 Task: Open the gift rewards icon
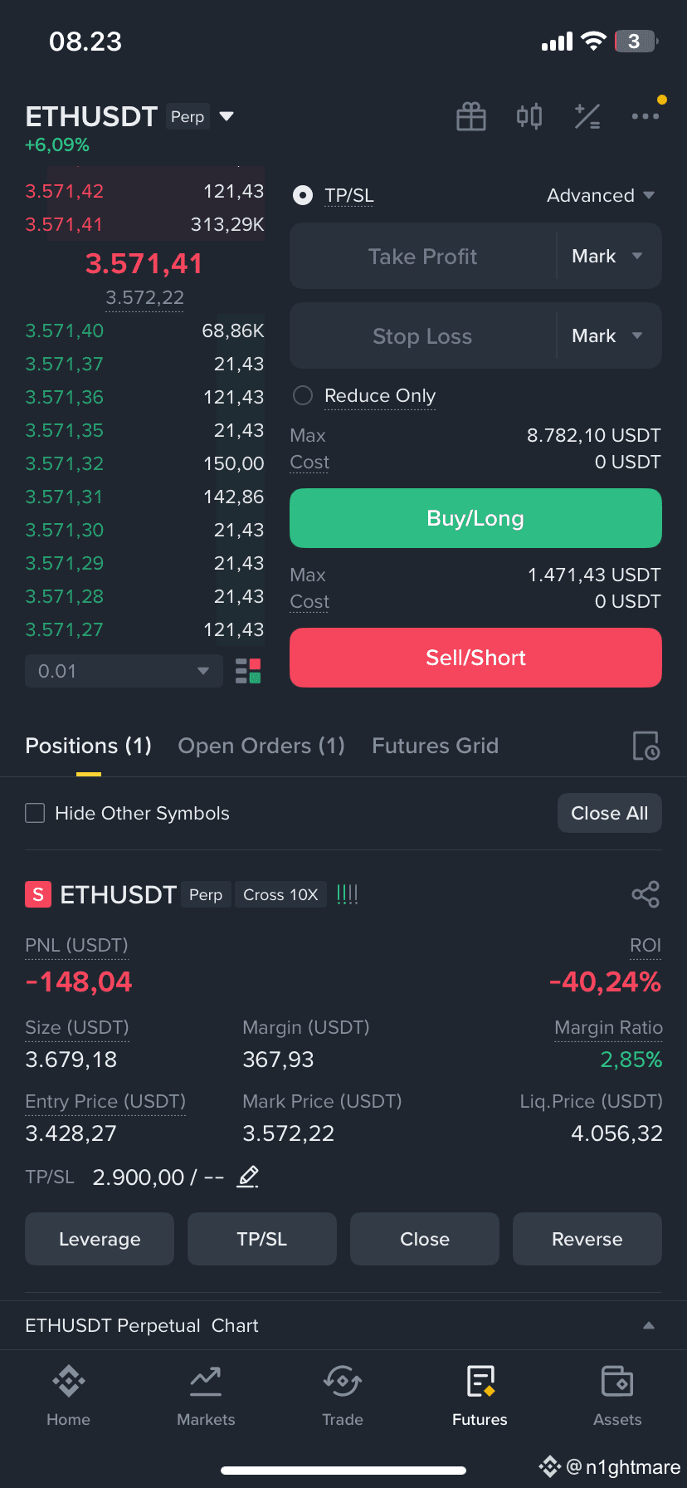coord(471,117)
